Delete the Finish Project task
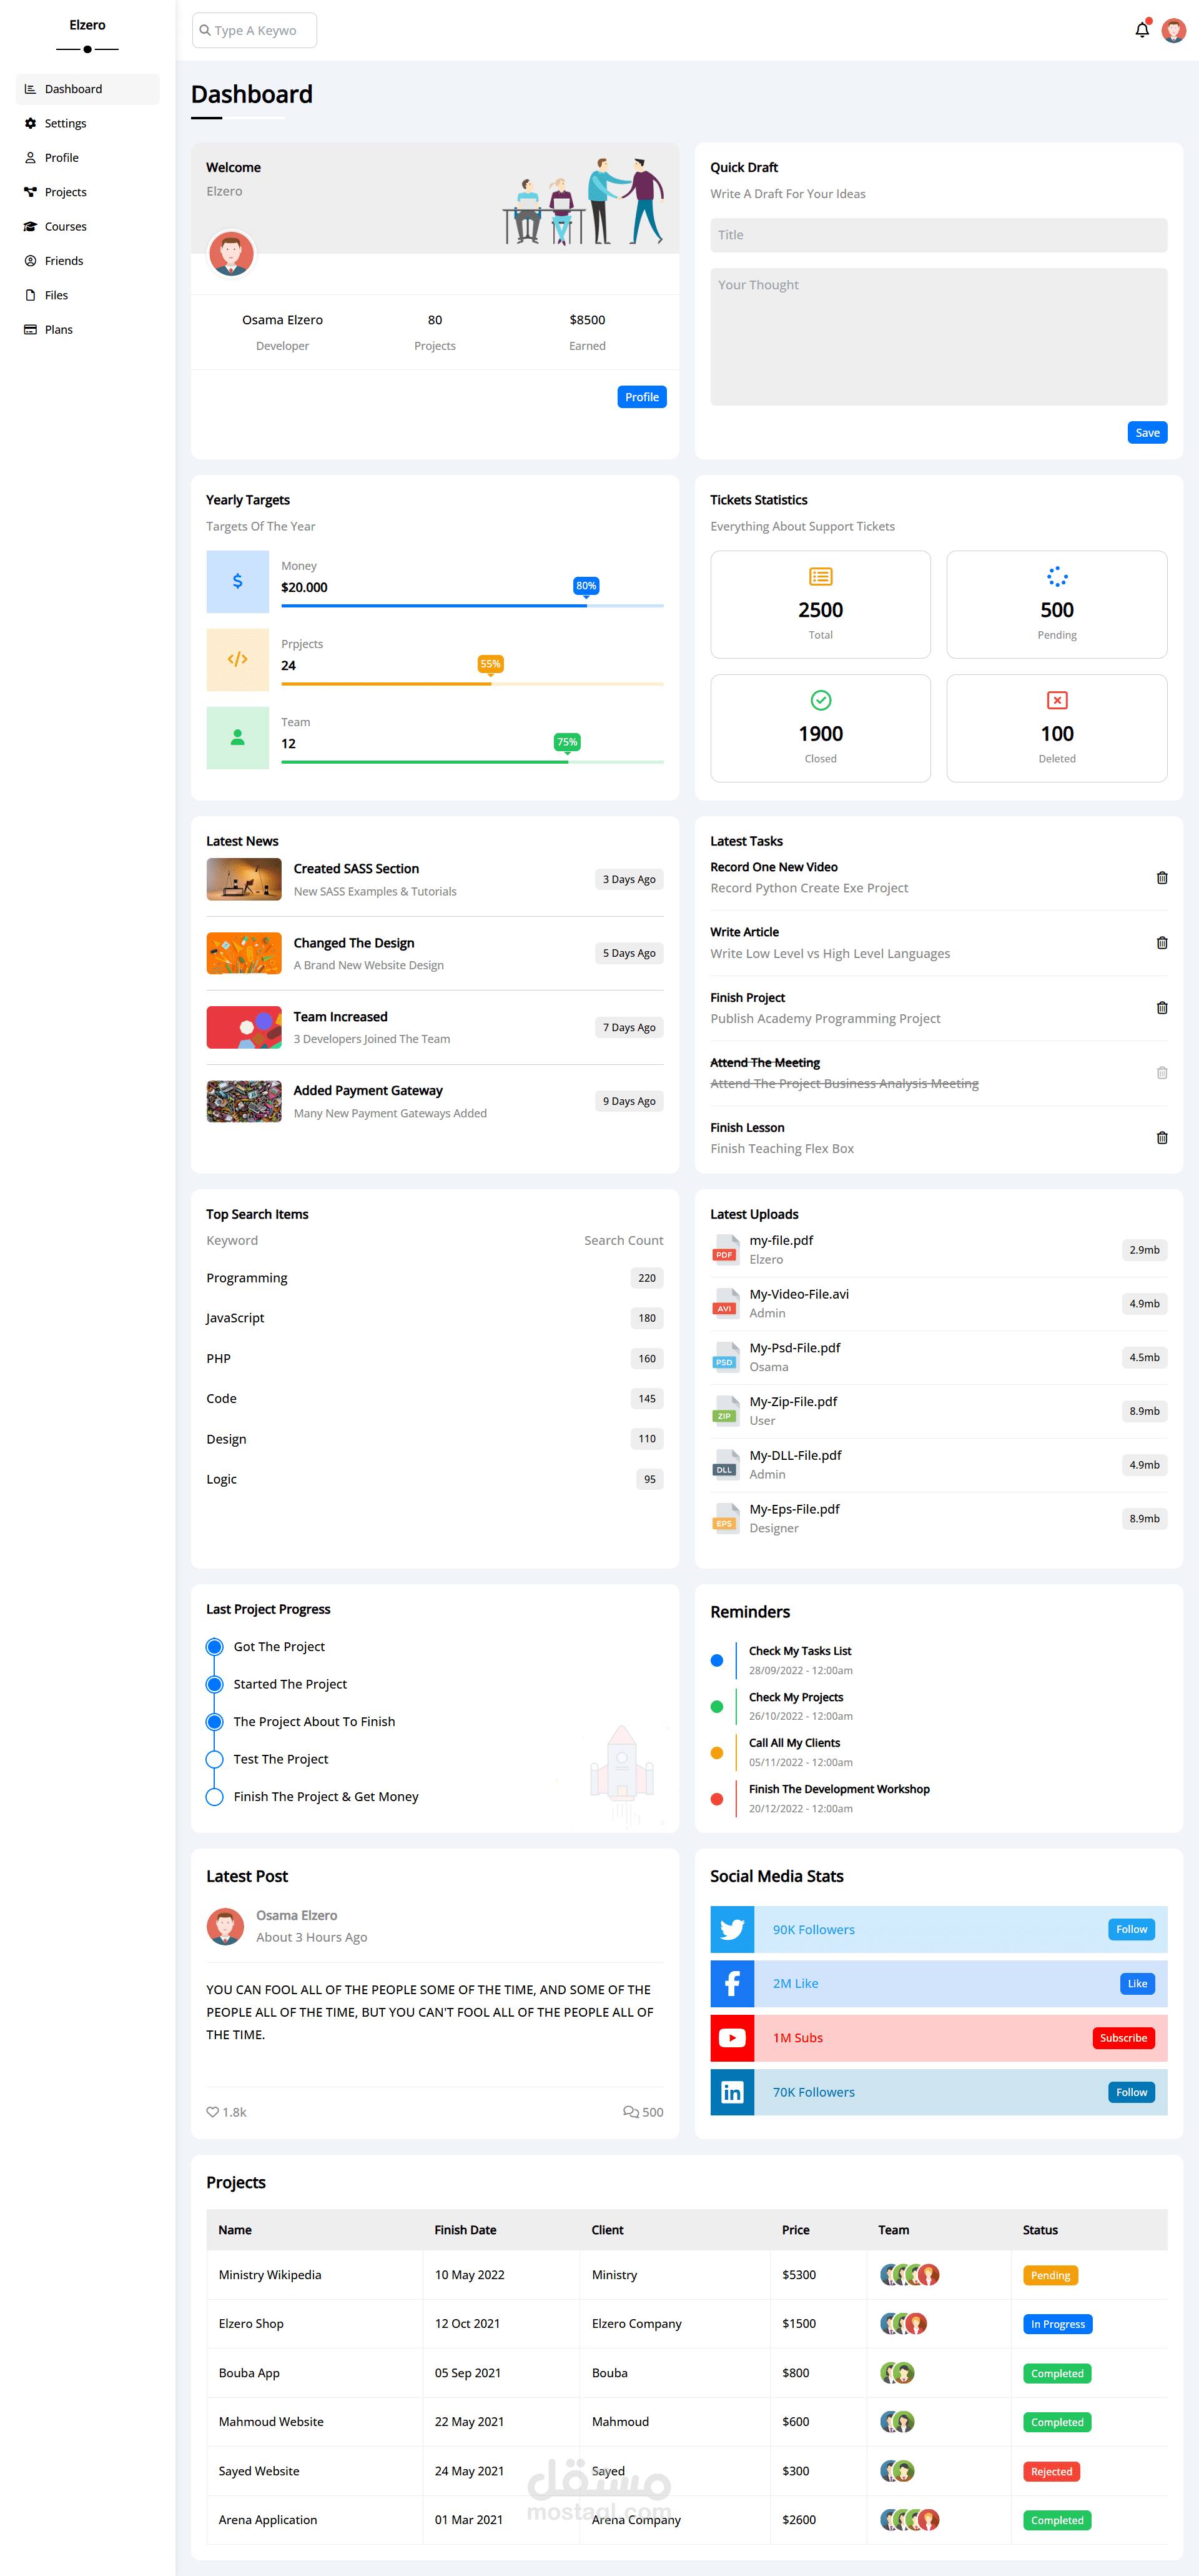 tap(1162, 1008)
